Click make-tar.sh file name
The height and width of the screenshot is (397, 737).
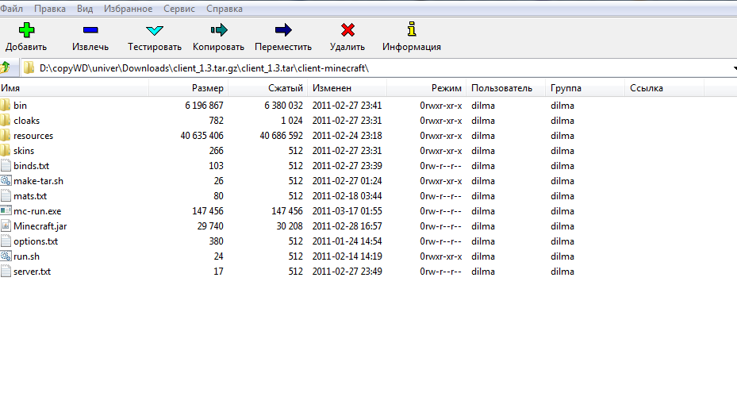point(38,180)
